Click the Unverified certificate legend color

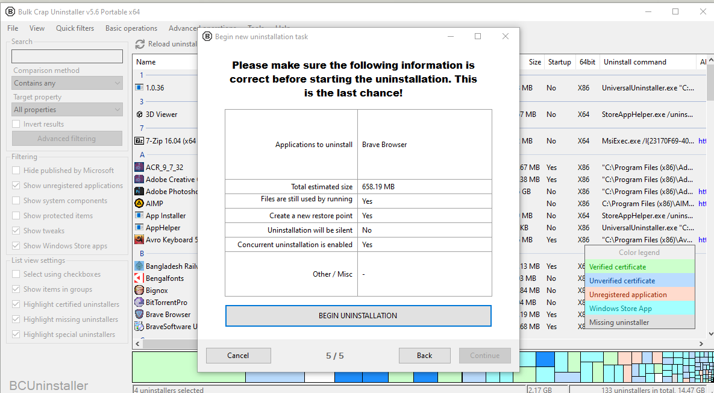coord(640,280)
